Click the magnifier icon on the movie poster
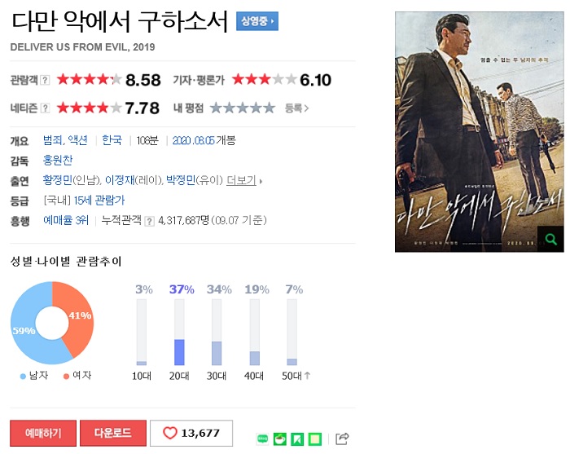The image size is (570, 454). [x=550, y=239]
